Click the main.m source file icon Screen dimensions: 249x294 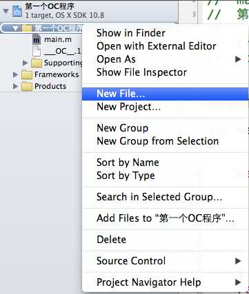click(37, 40)
